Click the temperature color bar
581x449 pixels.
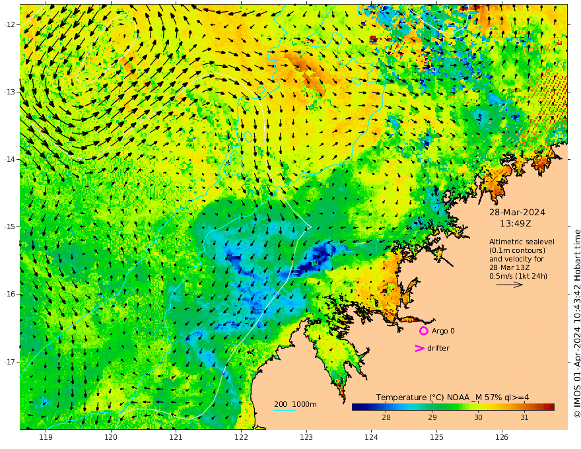pos(453,407)
